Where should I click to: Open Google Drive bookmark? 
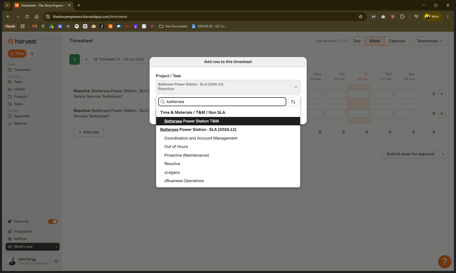(x=52, y=26)
